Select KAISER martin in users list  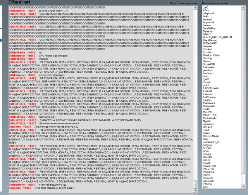click(211, 89)
